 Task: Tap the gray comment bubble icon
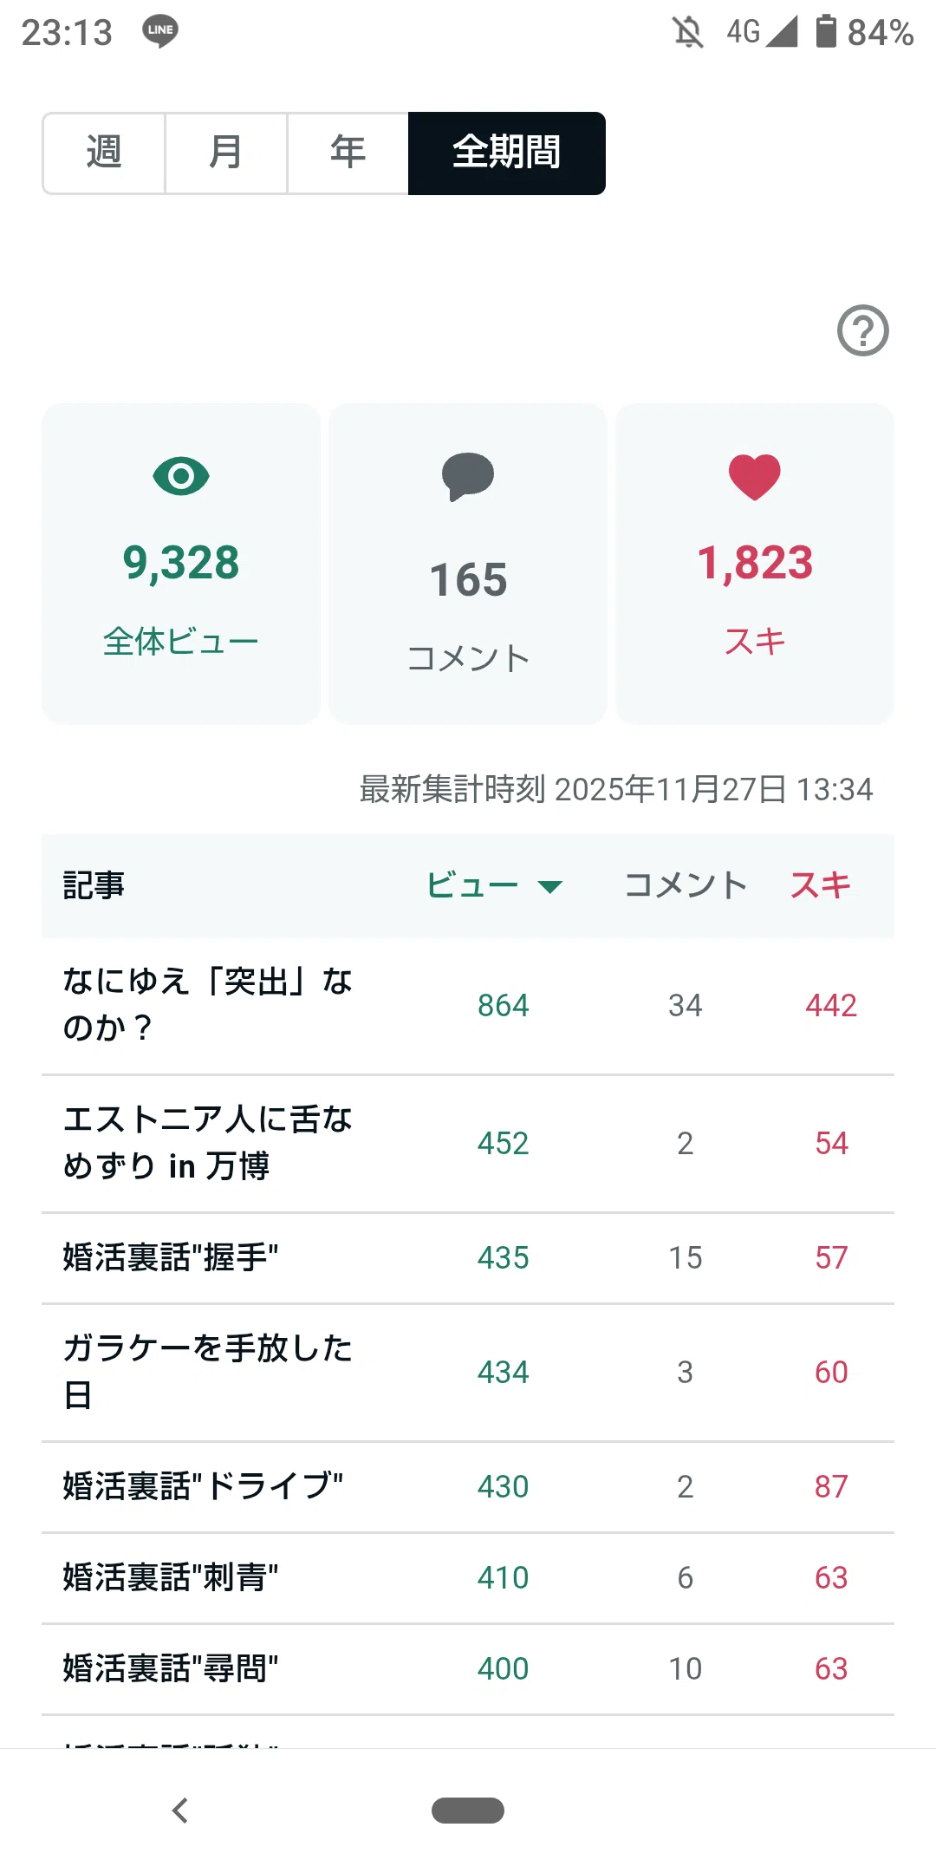[x=468, y=477]
